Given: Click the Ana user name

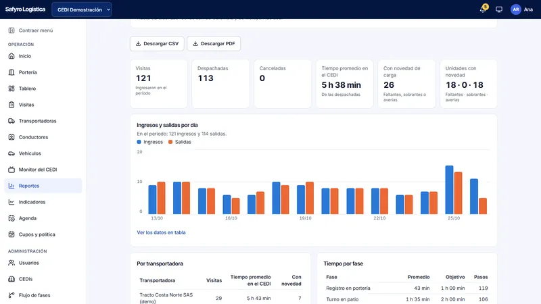Looking at the screenshot, I should (x=528, y=9).
